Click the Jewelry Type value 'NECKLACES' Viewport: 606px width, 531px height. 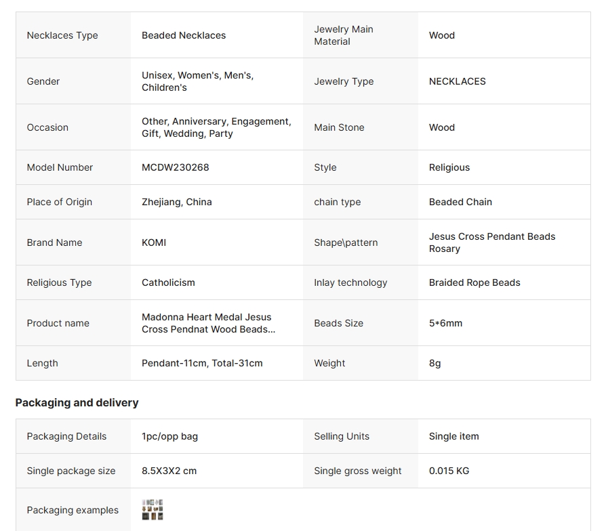(458, 81)
